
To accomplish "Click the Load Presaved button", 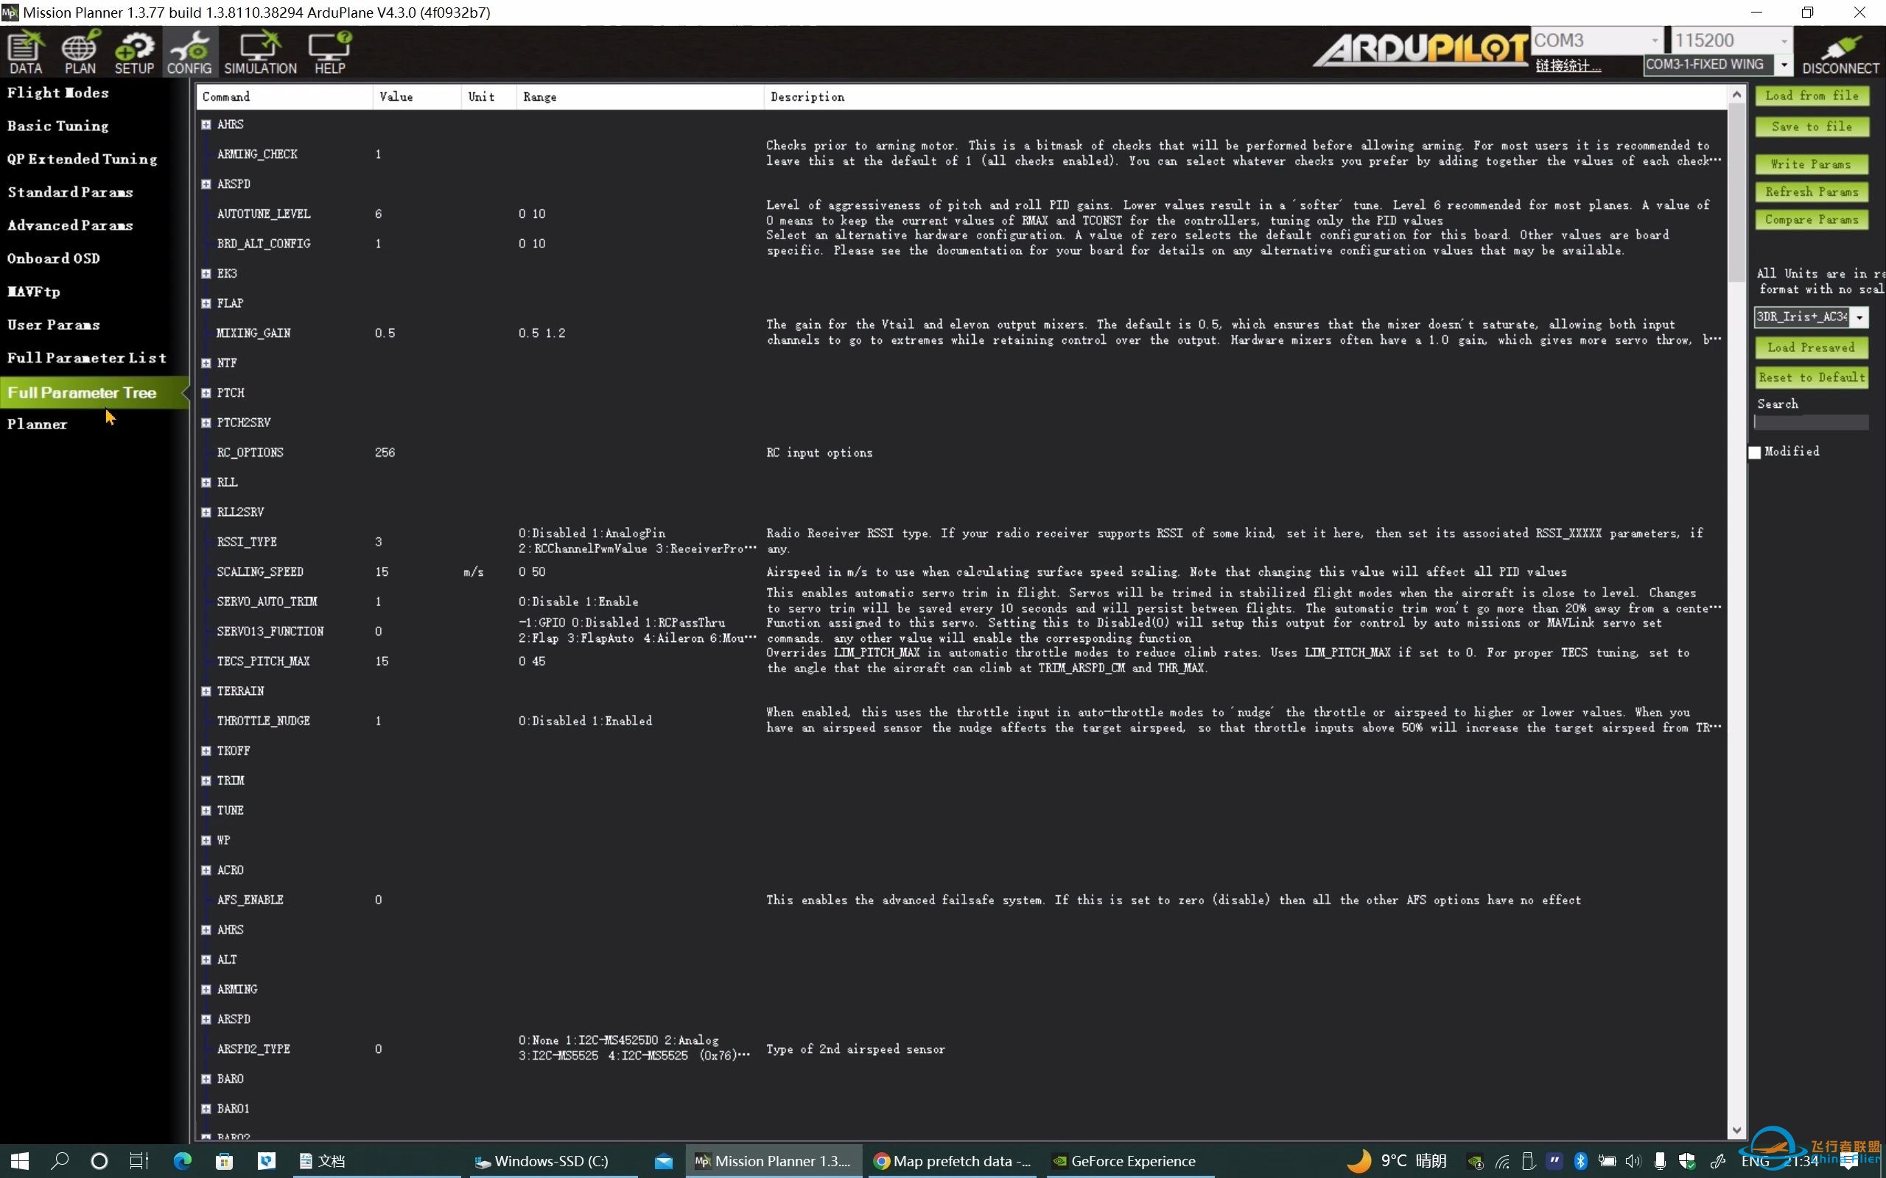I will pyautogui.click(x=1811, y=348).
